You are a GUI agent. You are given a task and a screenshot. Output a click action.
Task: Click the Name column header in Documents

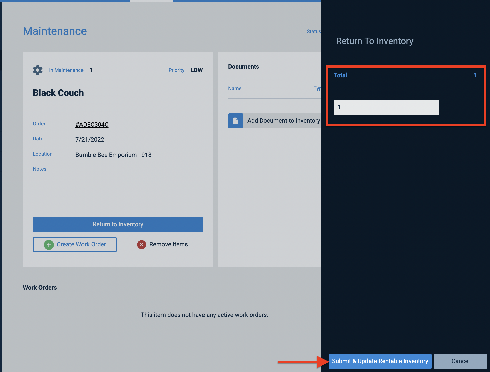235,88
